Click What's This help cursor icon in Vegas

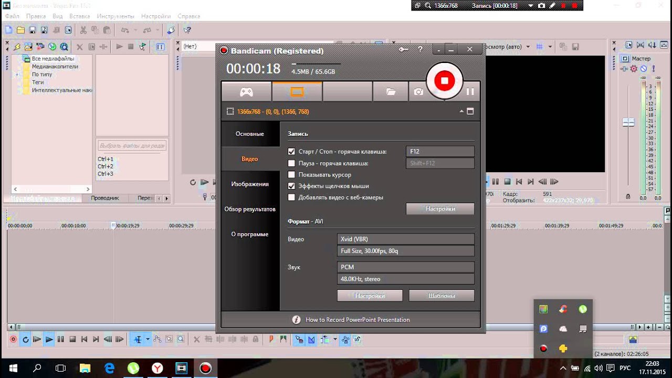click(187, 30)
